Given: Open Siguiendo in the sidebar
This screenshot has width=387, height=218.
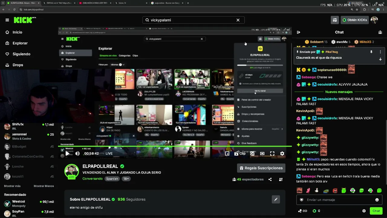Looking at the screenshot, I should (x=21, y=54).
